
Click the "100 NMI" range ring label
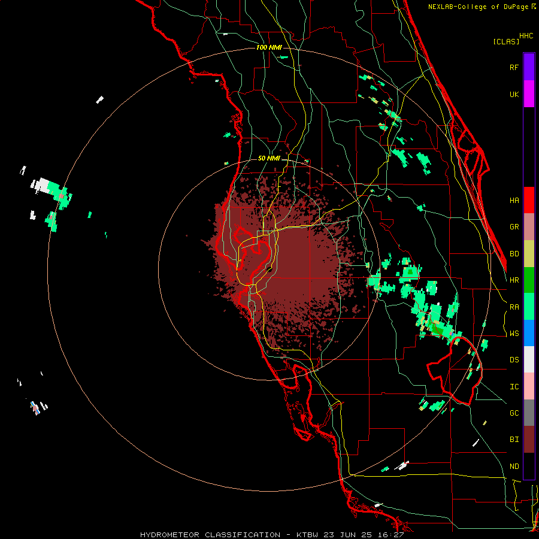tap(269, 47)
